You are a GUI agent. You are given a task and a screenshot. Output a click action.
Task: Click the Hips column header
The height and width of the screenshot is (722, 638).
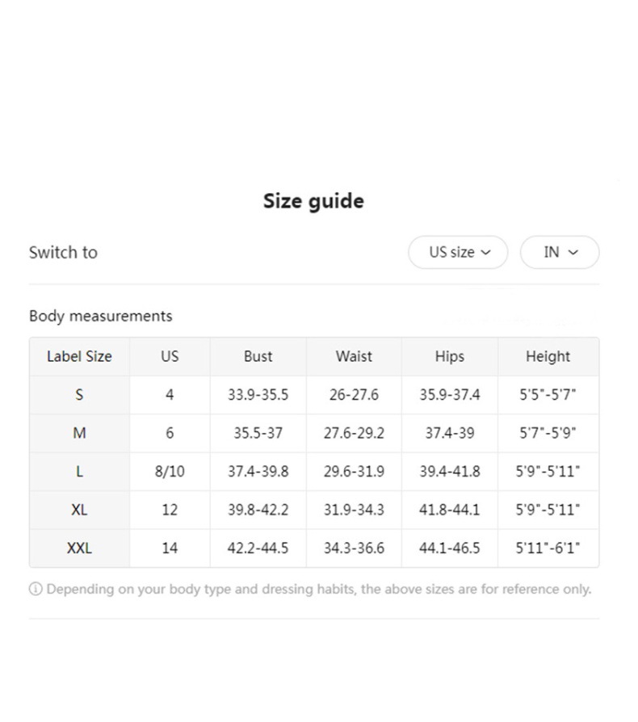click(x=449, y=356)
